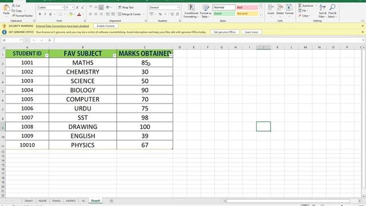Open External Data Connections disabled link
The width and height of the screenshot is (366, 206).
pos(62,26)
